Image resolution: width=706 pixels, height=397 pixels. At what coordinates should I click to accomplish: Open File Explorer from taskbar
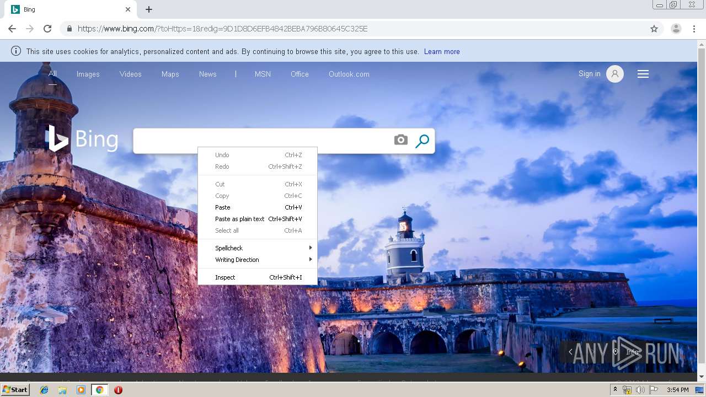coord(62,390)
